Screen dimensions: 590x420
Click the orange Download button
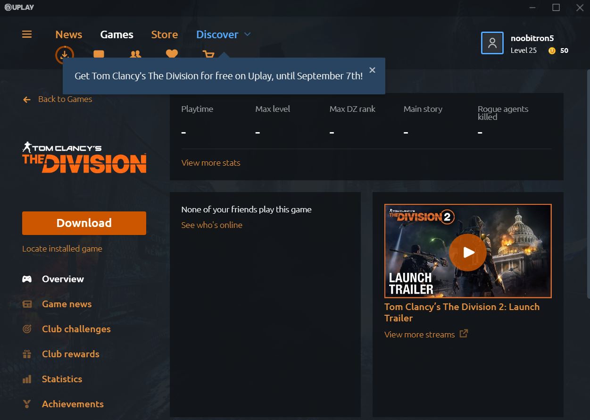click(x=84, y=223)
